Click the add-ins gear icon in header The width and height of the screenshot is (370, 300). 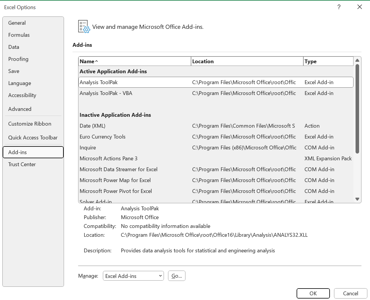click(x=84, y=26)
